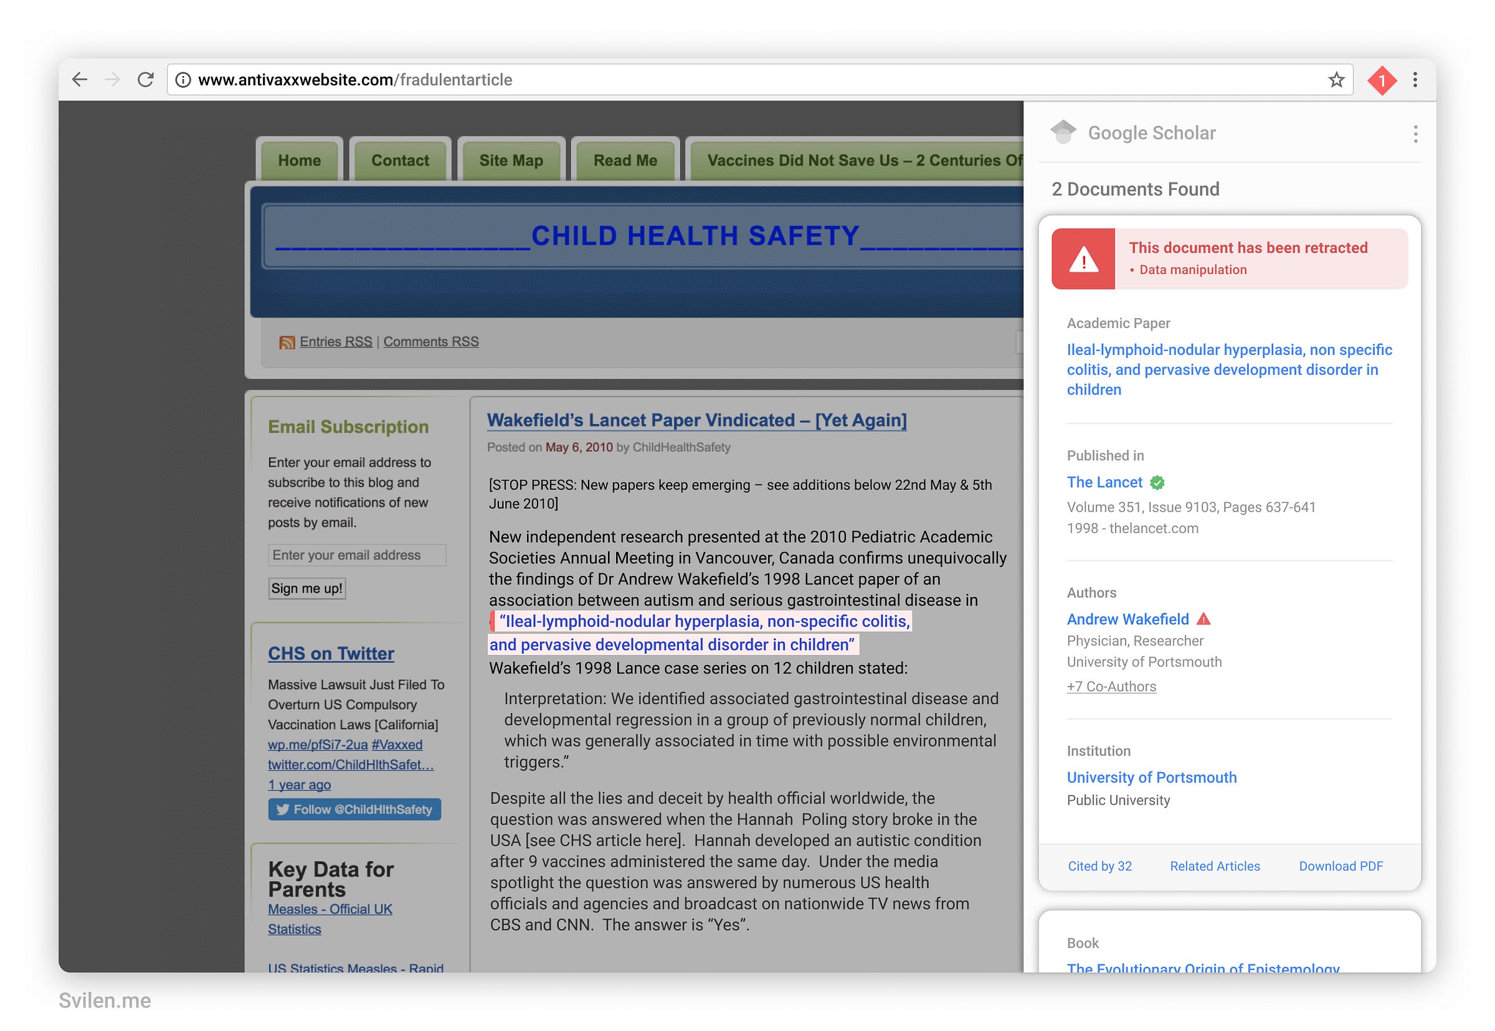Viewport: 1495px width, 1031px height.
Task: Open the Read Me tab
Action: (x=625, y=160)
